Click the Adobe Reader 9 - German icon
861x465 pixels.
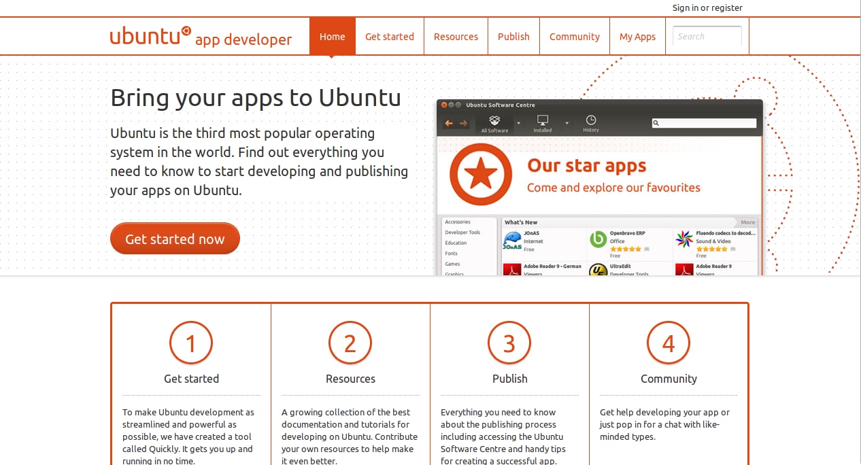pyautogui.click(x=512, y=269)
